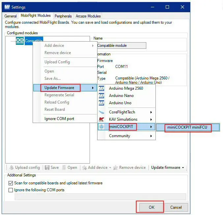Expand the Add device submenu arrow

(x=93, y=46)
